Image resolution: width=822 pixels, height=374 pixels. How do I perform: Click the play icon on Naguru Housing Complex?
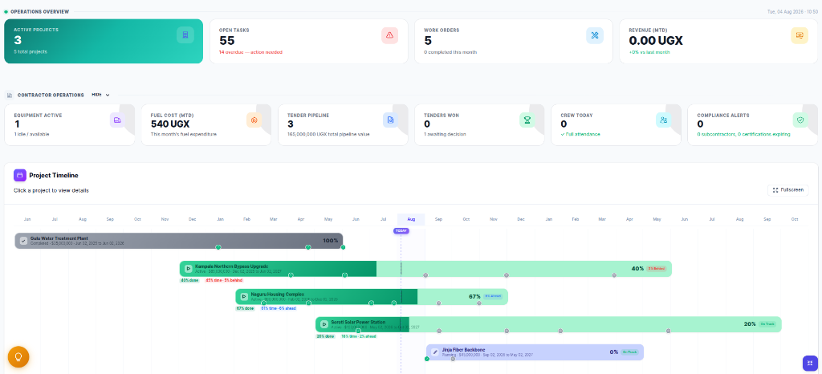[244, 296]
